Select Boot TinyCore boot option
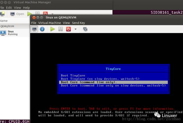 (x=73, y=75)
